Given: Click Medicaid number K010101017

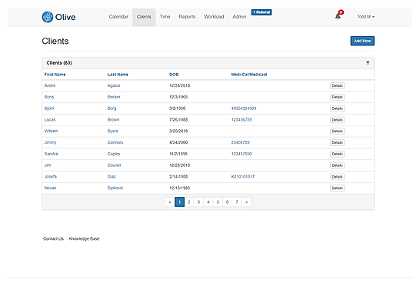Looking at the screenshot, I should coord(243,176).
